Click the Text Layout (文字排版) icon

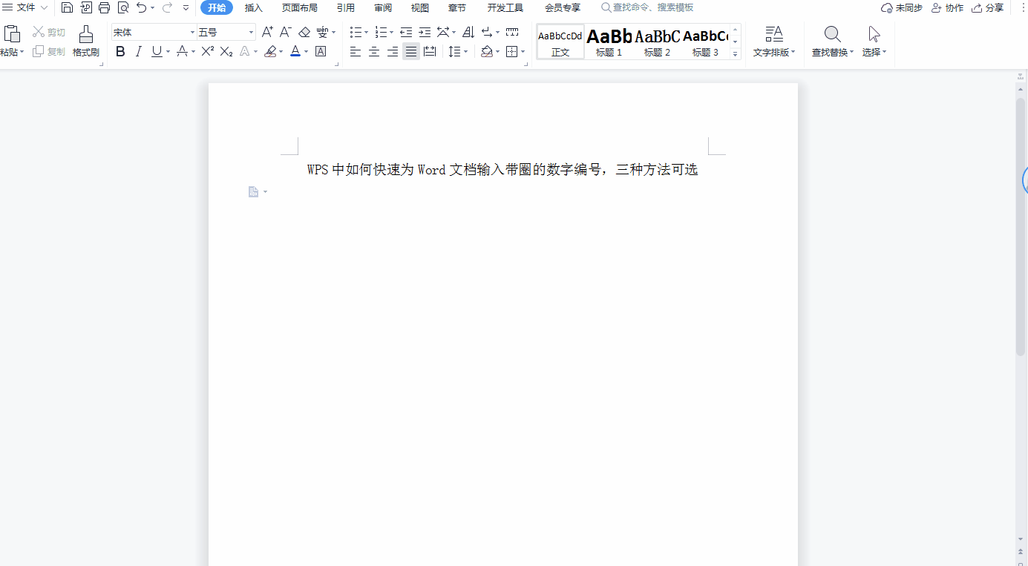point(774,34)
